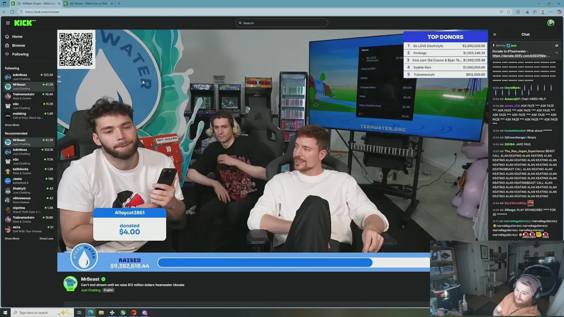Open the EA app on taskbar

[x=134, y=313]
